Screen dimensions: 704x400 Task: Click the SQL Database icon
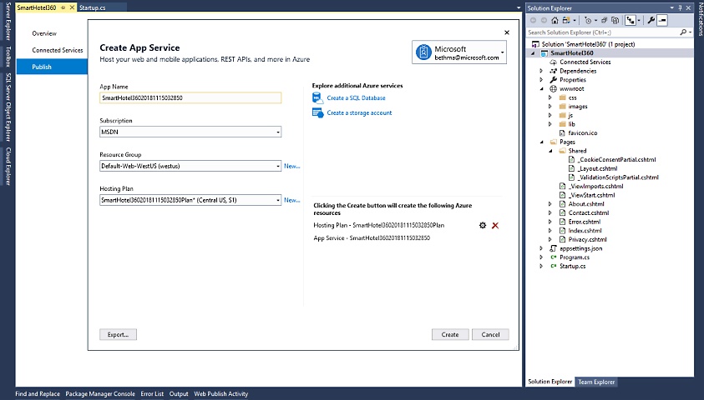click(x=317, y=98)
